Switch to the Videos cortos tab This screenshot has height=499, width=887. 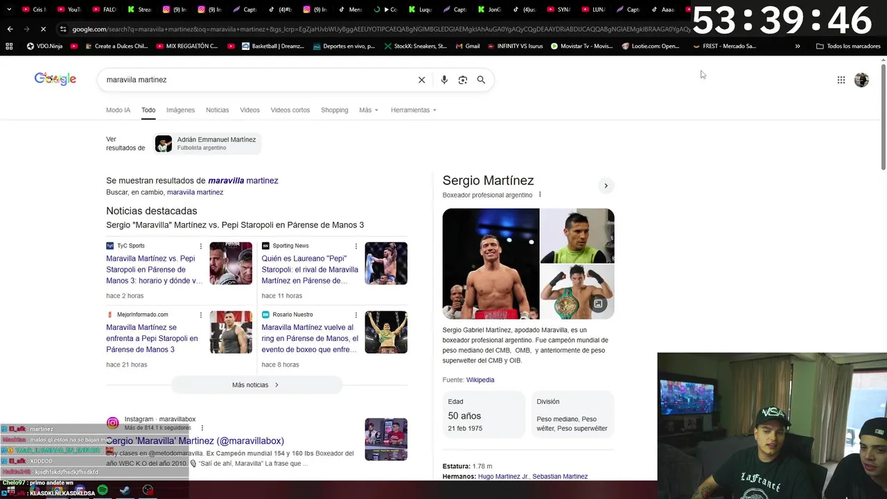290,110
